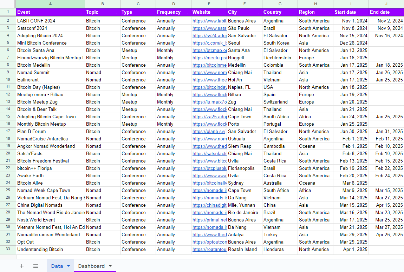Select the Event header cell

point(51,12)
